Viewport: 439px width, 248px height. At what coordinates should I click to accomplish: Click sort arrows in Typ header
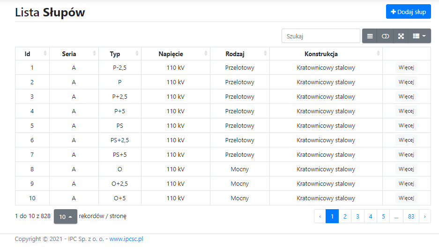tap(137, 54)
